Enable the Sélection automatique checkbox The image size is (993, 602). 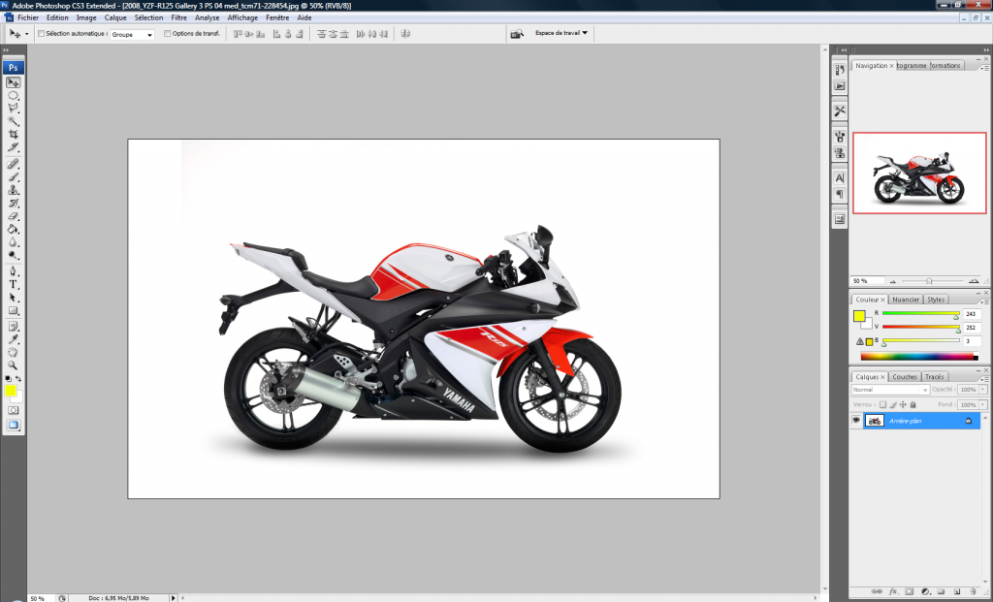pyautogui.click(x=41, y=34)
